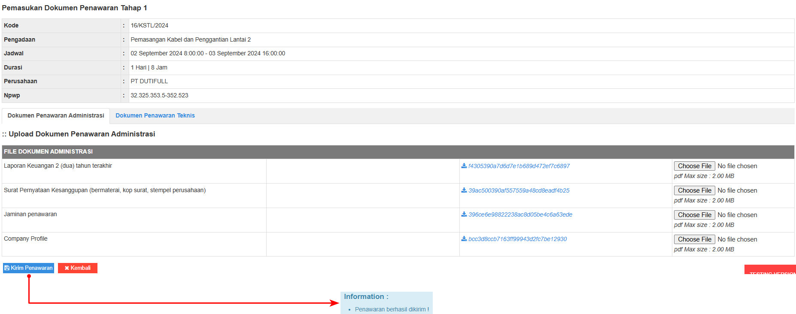This screenshot has height=314, width=796.
Task: Download file bcc3d8ccb7163ff99943d2fc7be12930
Action: (x=517, y=239)
